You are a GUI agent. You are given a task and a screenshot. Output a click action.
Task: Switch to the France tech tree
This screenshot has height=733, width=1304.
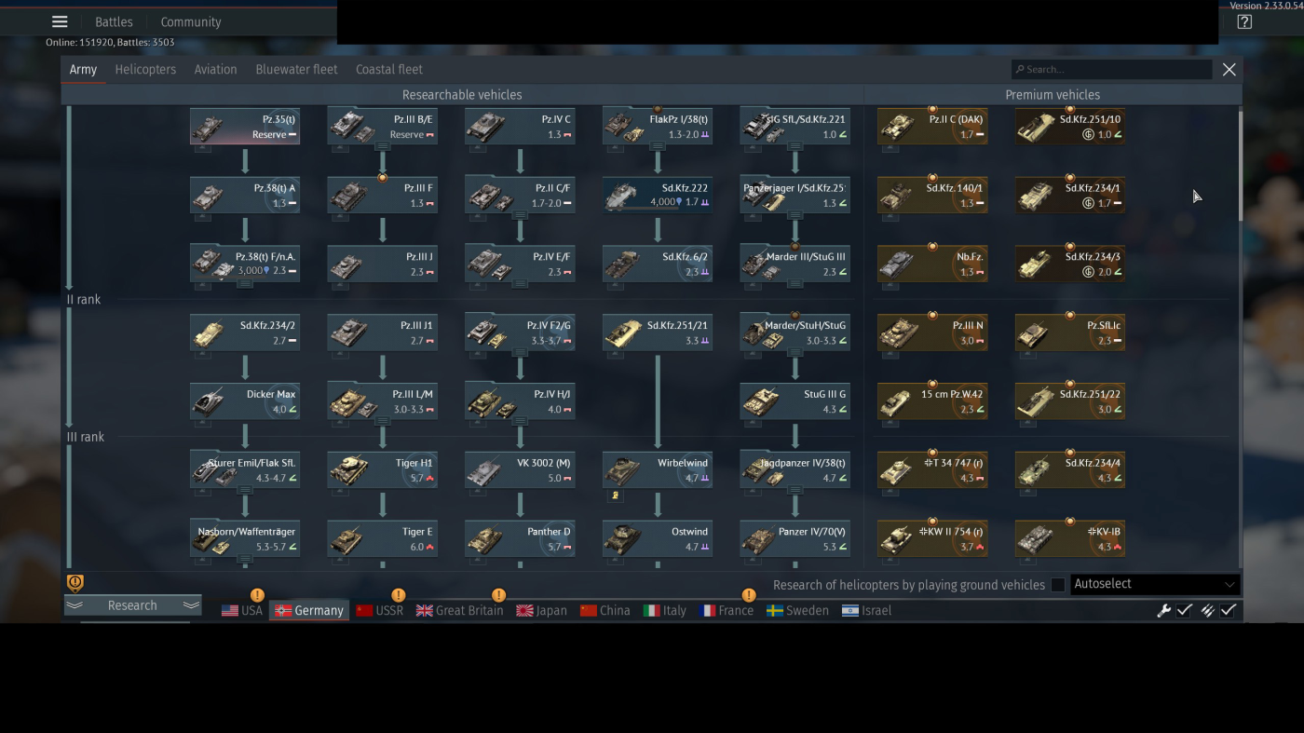pyautogui.click(x=725, y=611)
